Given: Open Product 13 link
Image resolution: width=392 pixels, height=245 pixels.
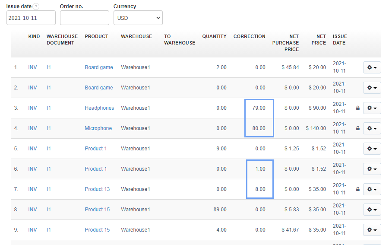Looking at the screenshot, I should click(97, 189).
